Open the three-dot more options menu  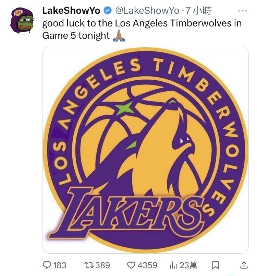coord(242,11)
